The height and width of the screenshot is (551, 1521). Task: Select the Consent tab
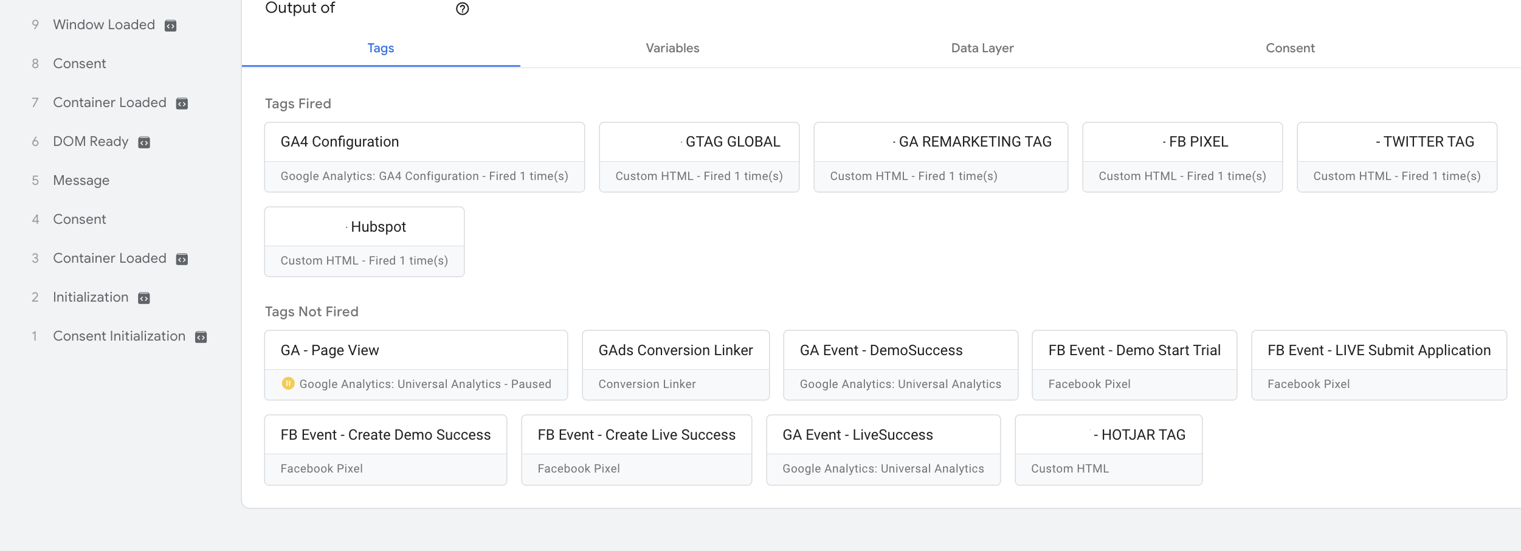coord(1290,48)
